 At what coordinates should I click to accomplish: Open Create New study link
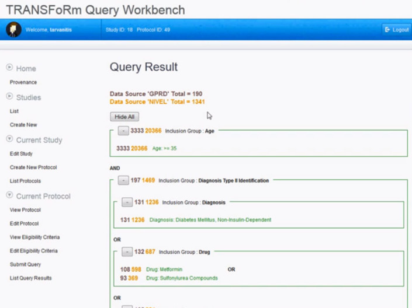coord(23,125)
